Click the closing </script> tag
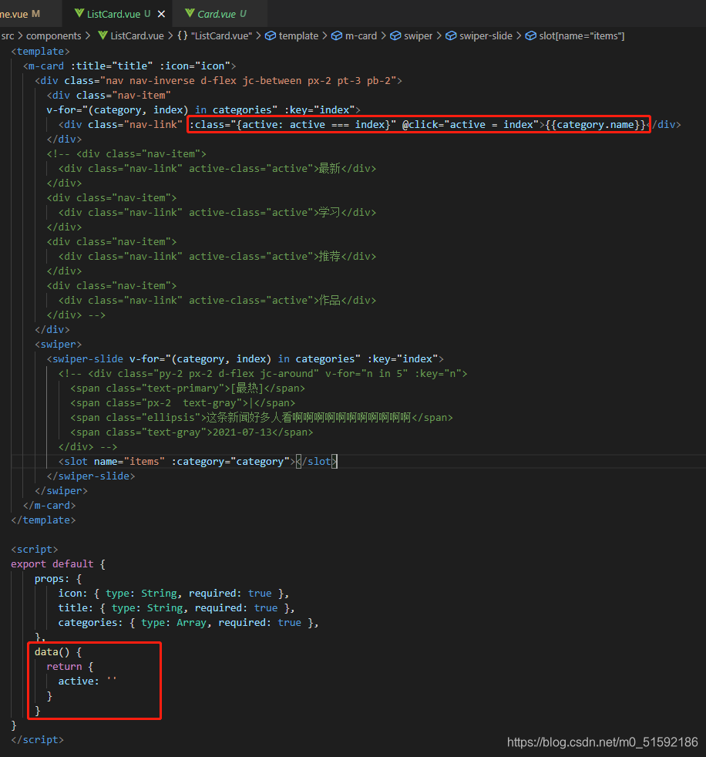This screenshot has height=757, width=706. tap(38, 739)
